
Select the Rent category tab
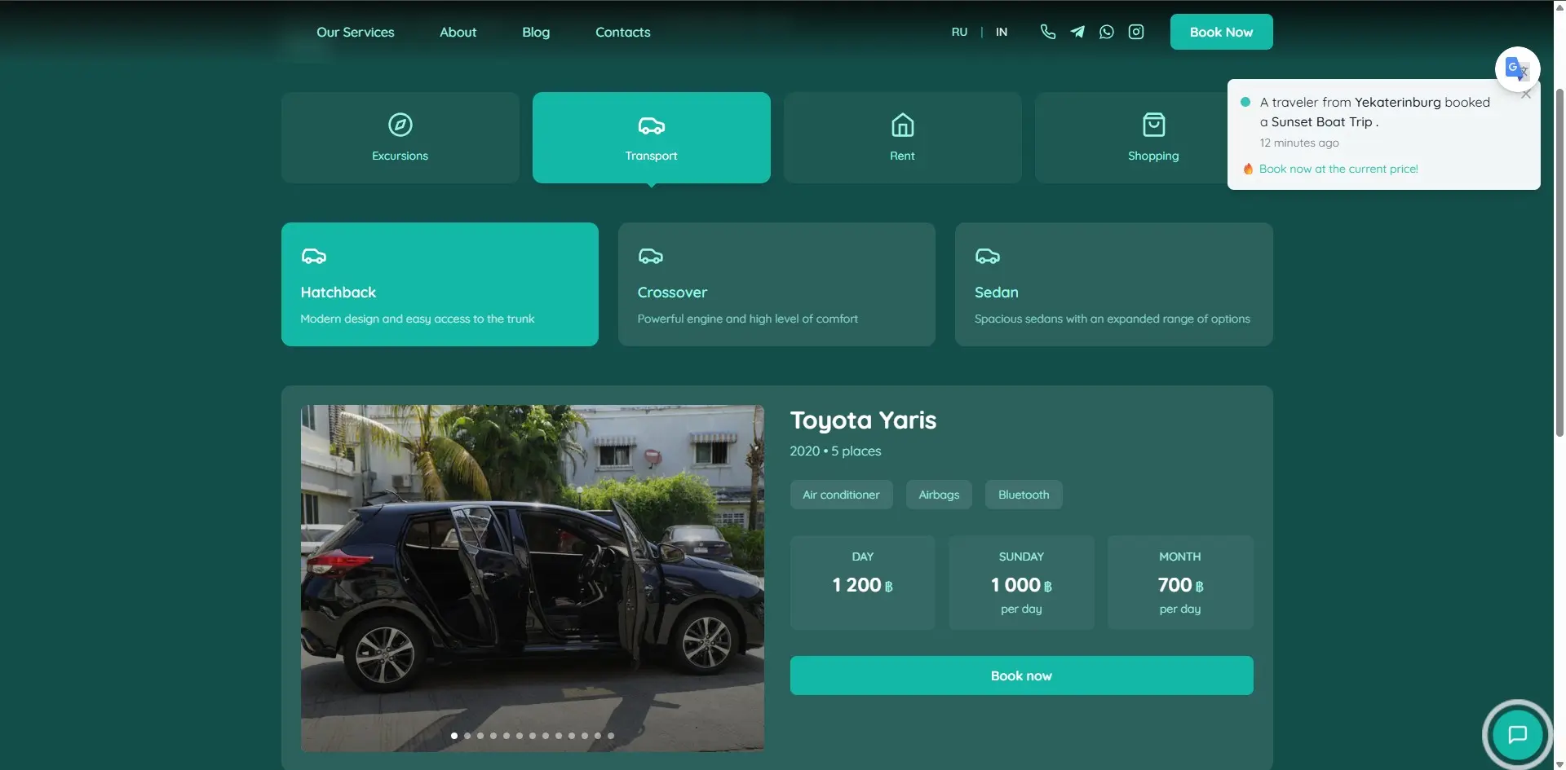[x=903, y=138]
